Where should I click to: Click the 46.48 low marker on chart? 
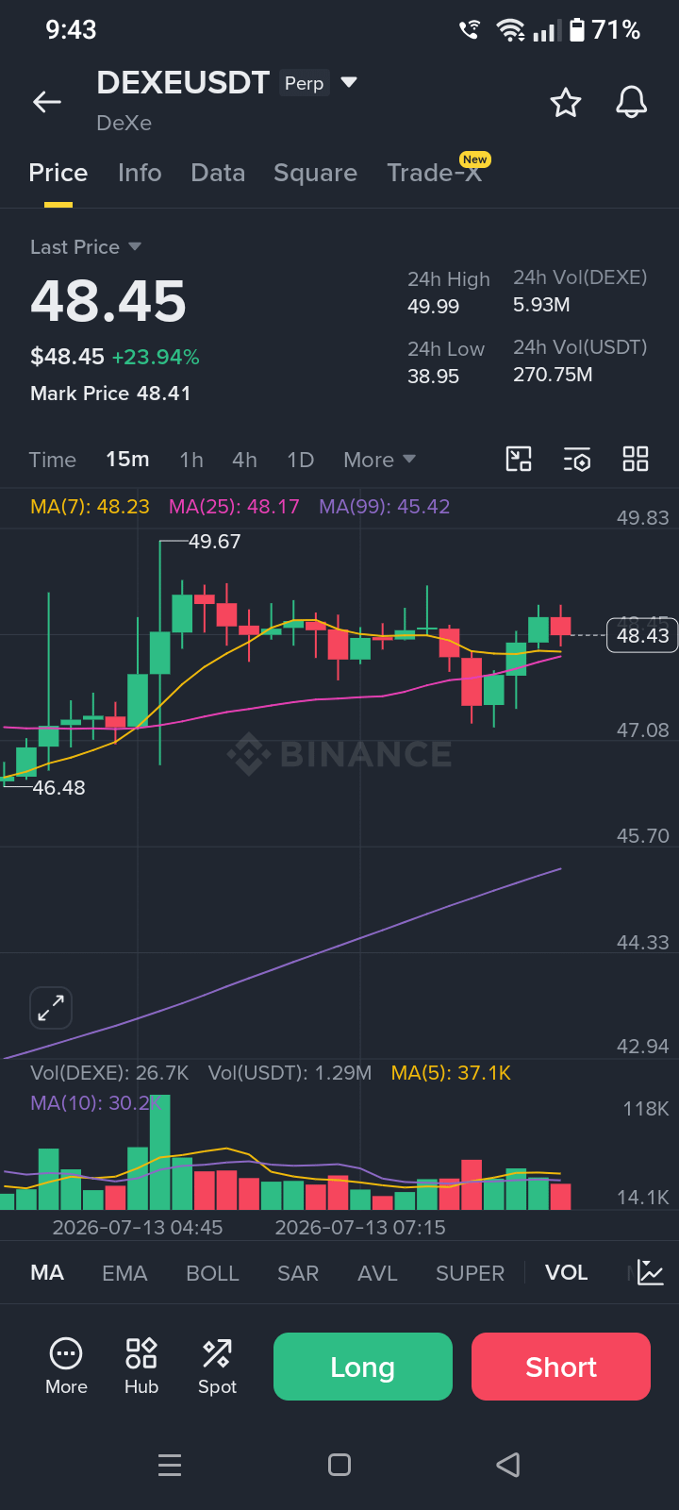pyautogui.click(x=58, y=788)
